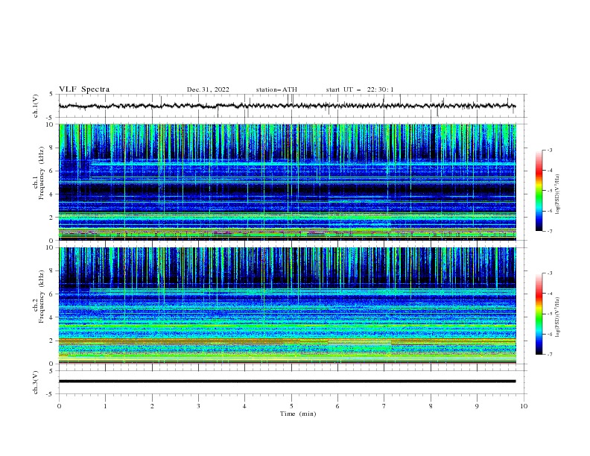Viewport: 590px width, 456px height.
Task: Click the ch.2 PSD color scale bar
Action: click(x=539, y=314)
